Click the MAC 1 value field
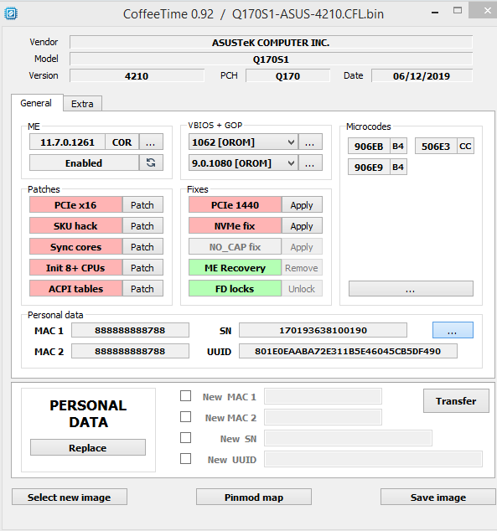 point(130,330)
